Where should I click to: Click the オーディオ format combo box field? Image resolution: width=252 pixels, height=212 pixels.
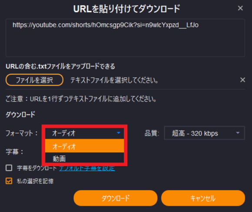pos(84,133)
